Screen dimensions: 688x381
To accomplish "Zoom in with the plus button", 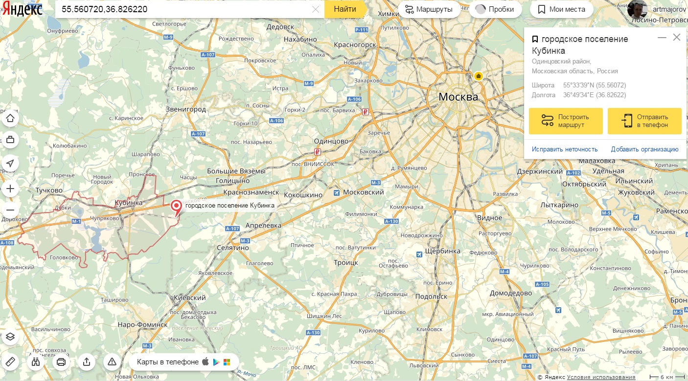I will (x=10, y=189).
